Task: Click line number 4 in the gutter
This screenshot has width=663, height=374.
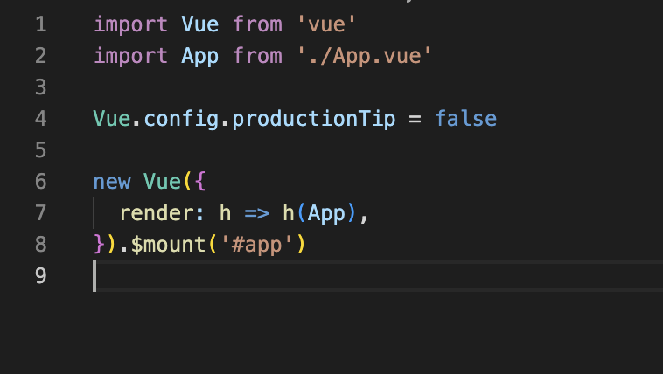Action: point(41,118)
